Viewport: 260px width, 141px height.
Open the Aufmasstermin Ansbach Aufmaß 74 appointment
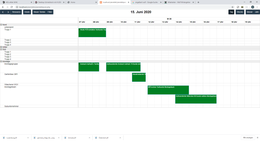[x=123, y=67]
